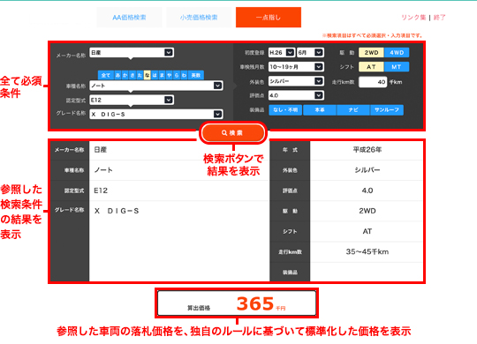Toggle the サンルーフ equipment option
The height and width of the screenshot is (344, 477).
click(x=387, y=110)
